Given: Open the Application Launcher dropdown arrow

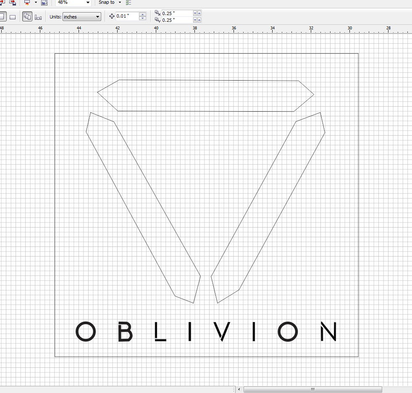Looking at the screenshot, I should 36,3.
